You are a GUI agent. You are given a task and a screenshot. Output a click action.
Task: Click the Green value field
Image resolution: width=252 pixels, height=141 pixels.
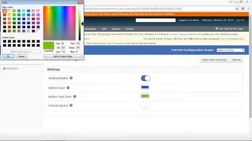pyautogui.click(x=78, y=48)
